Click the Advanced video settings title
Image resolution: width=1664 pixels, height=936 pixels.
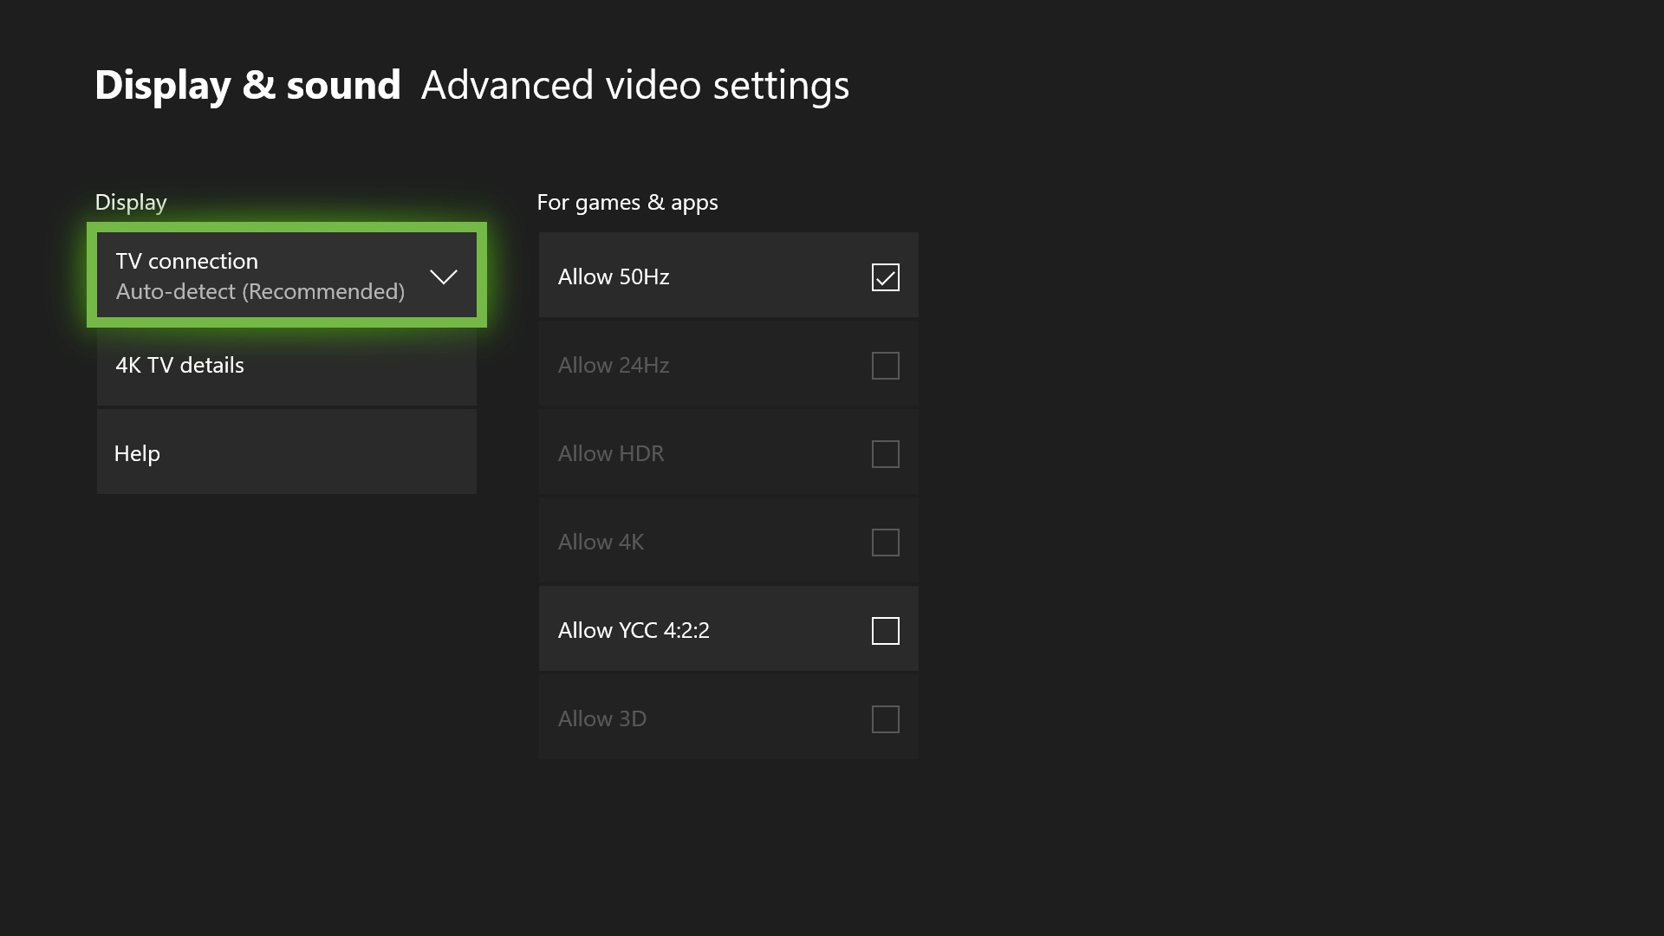(x=634, y=84)
